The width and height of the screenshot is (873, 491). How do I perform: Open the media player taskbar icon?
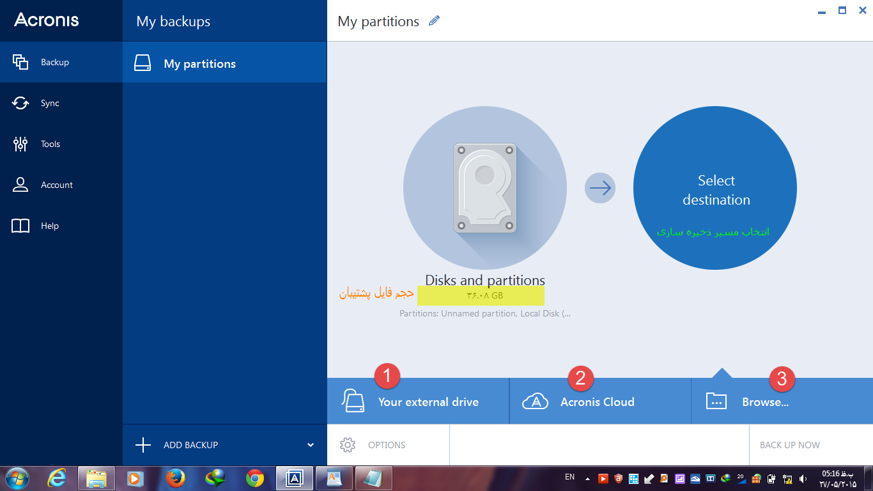(x=135, y=478)
